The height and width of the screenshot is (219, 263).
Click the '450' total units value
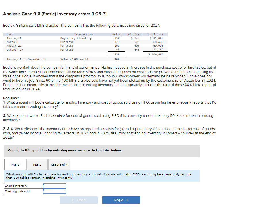tap(117, 54)
